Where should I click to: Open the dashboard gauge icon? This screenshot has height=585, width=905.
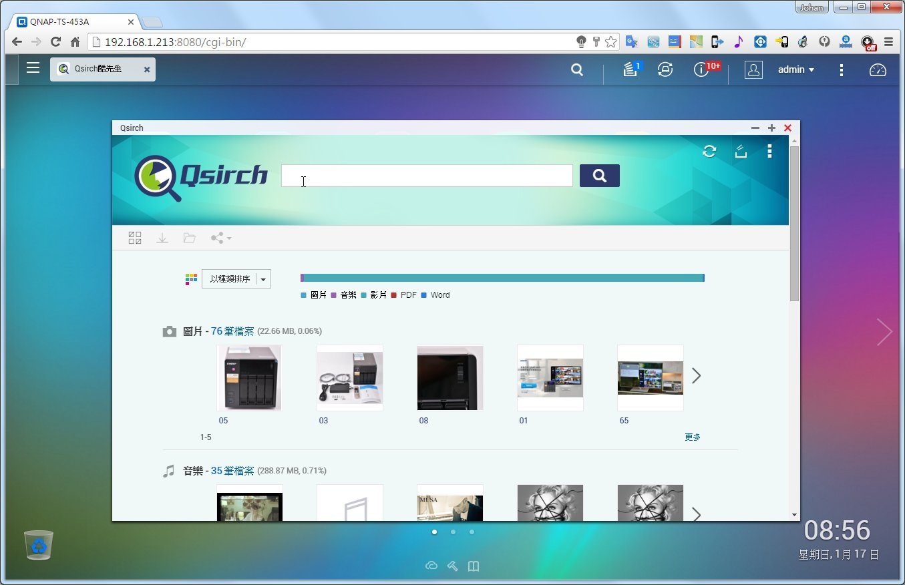[878, 69]
